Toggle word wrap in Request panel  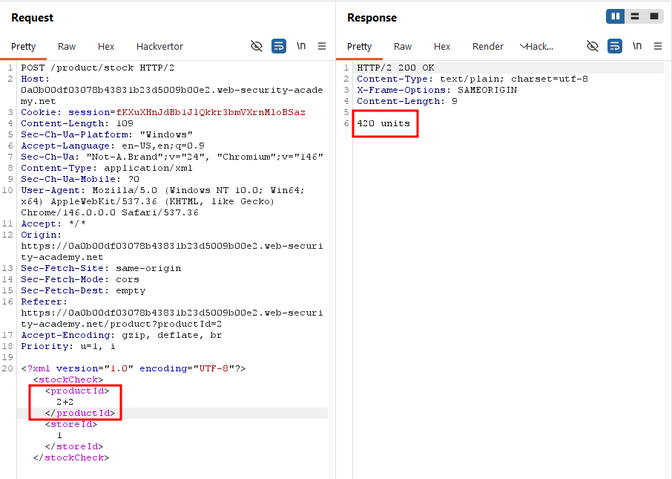(x=279, y=46)
